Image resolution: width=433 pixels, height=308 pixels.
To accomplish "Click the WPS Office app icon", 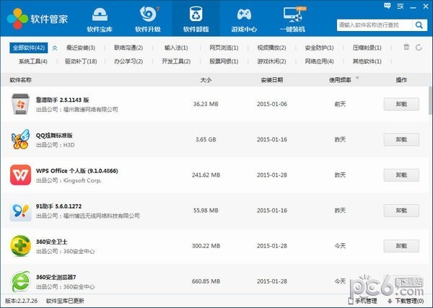I will point(19,175).
